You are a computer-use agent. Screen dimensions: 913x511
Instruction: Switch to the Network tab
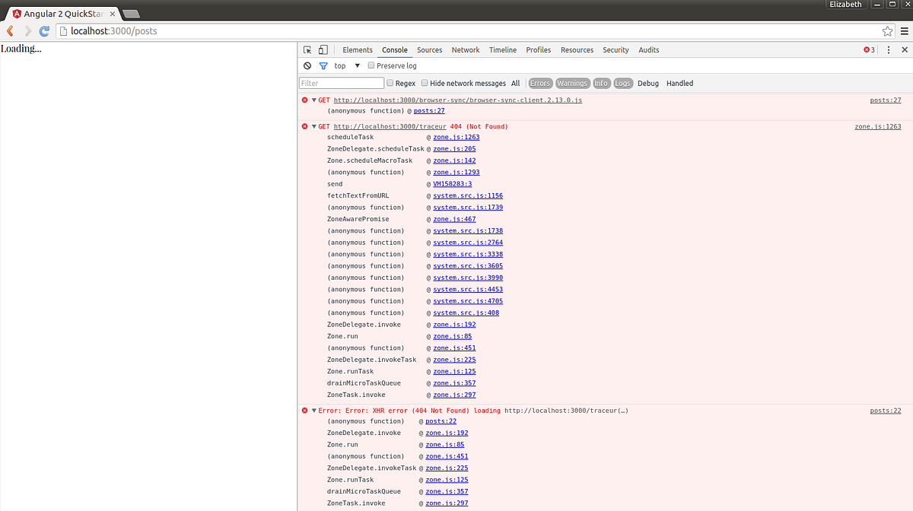(x=466, y=49)
